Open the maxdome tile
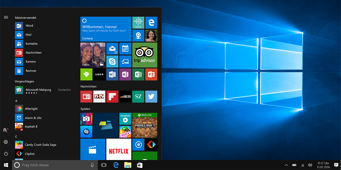Image resolution: width=341 pixels, height=170 pixels. 125,119
